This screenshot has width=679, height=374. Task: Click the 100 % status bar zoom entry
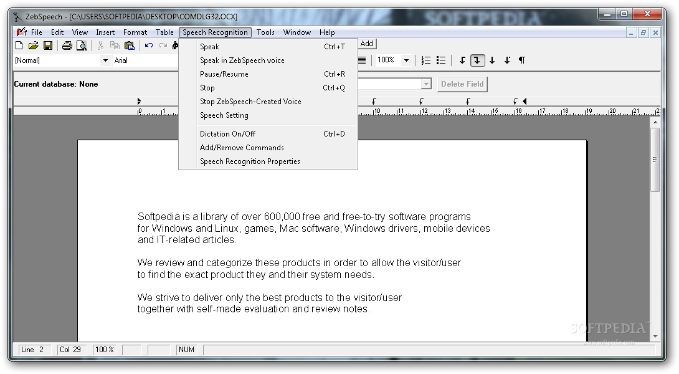(105, 350)
